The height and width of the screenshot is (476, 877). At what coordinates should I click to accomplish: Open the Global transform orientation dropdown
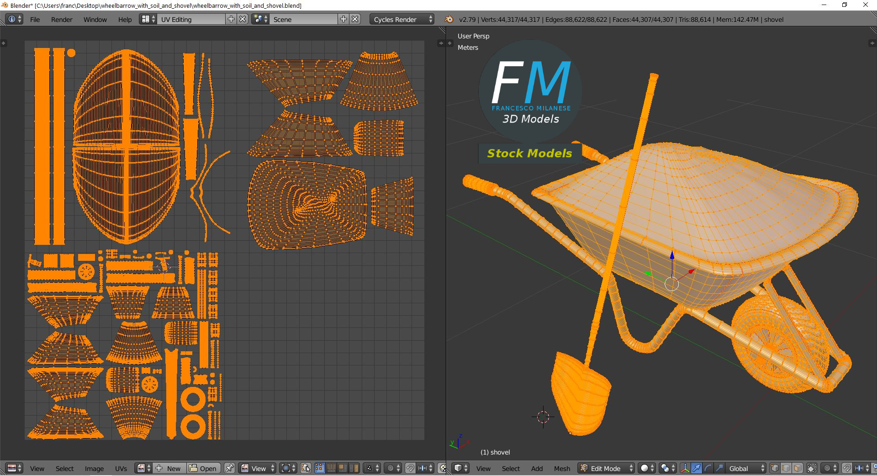pyautogui.click(x=746, y=468)
